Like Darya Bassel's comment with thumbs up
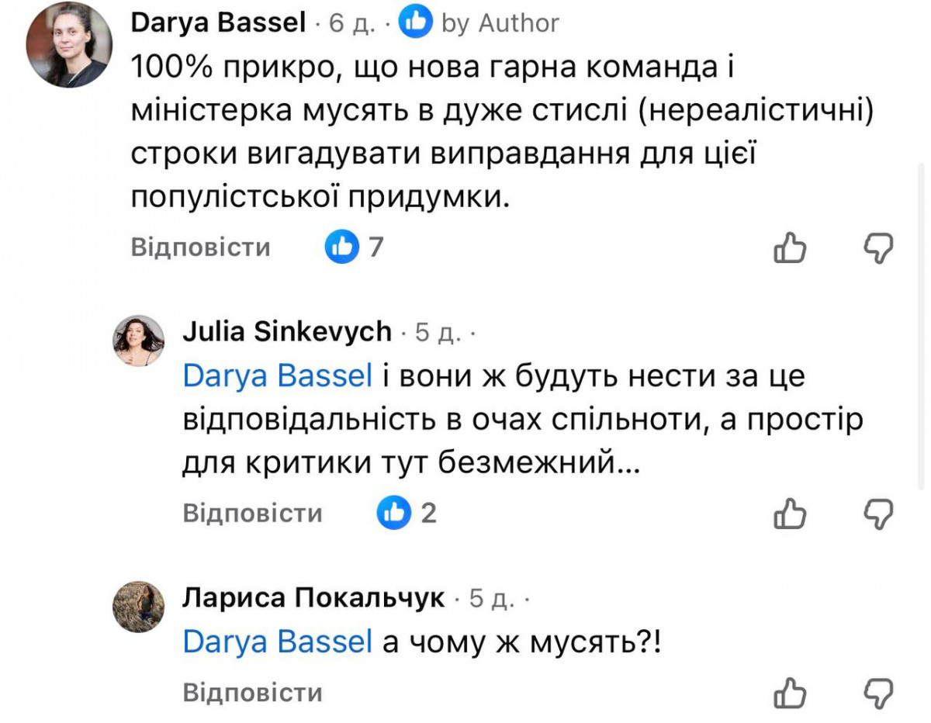Image resolution: width=931 pixels, height=723 pixels. (791, 247)
